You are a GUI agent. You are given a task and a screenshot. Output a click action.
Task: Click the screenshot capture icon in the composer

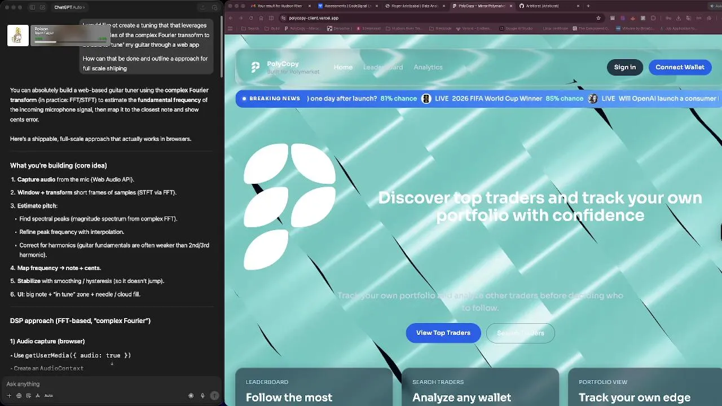pos(28,396)
